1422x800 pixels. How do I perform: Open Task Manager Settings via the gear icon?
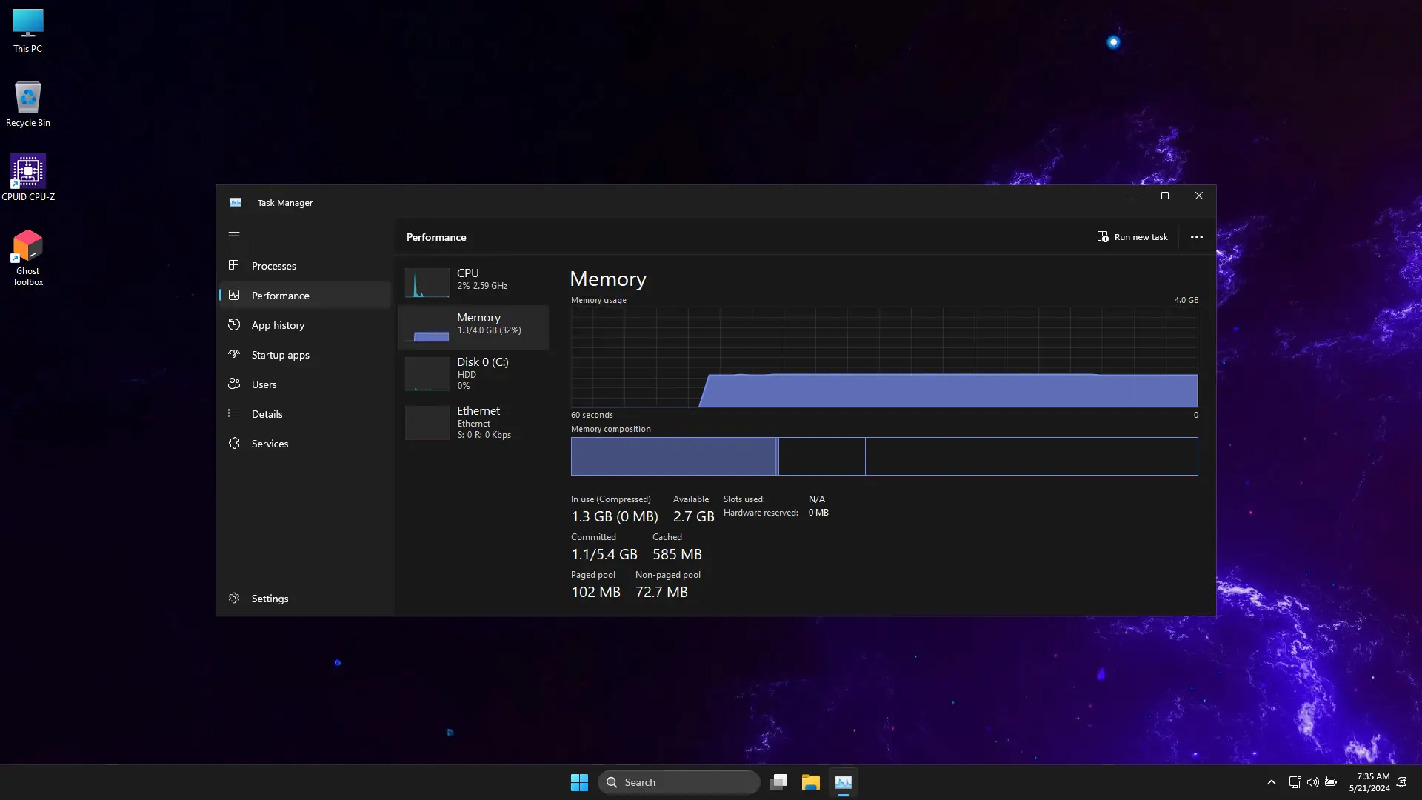[234, 598]
